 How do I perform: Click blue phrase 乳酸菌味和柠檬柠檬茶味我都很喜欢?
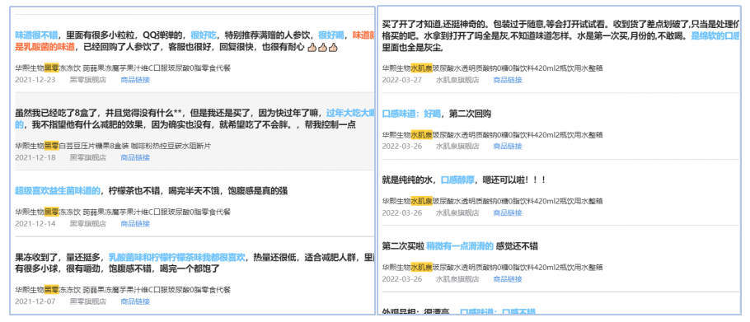pyautogui.click(x=176, y=258)
